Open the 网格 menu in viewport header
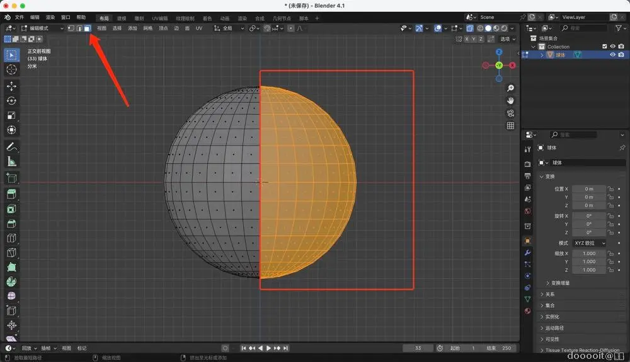 pyautogui.click(x=148, y=28)
